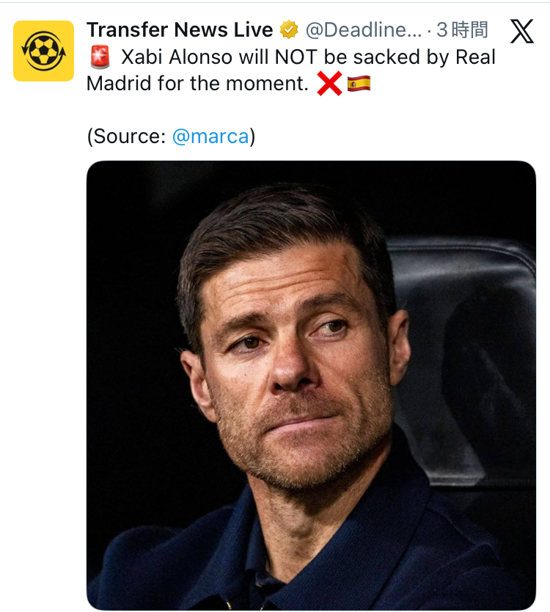Image resolution: width=550 pixels, height=612 pixels.
Task: Click the Spain flag emoji
Action: coord(359,84)
